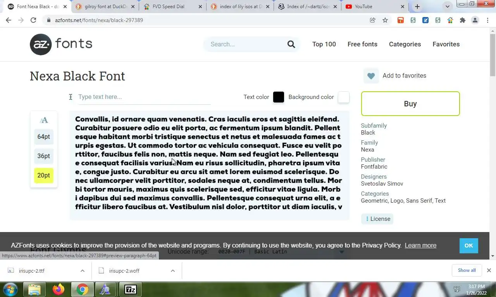Open Free fonts page
This screenshot has width=496, height=297.
click(362, 44)
